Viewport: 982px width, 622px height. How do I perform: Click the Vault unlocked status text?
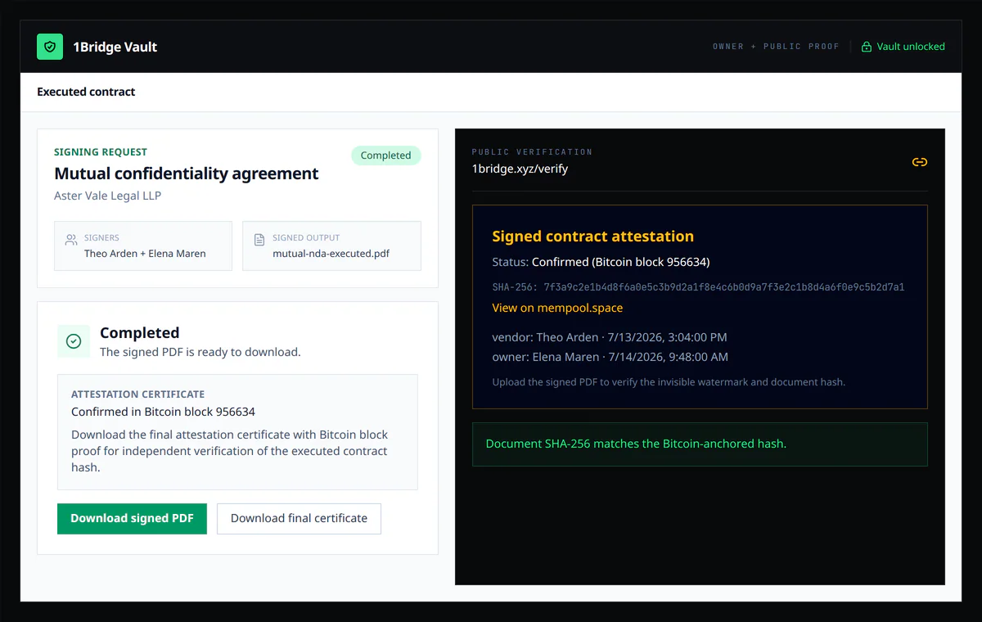coord(911,47)
